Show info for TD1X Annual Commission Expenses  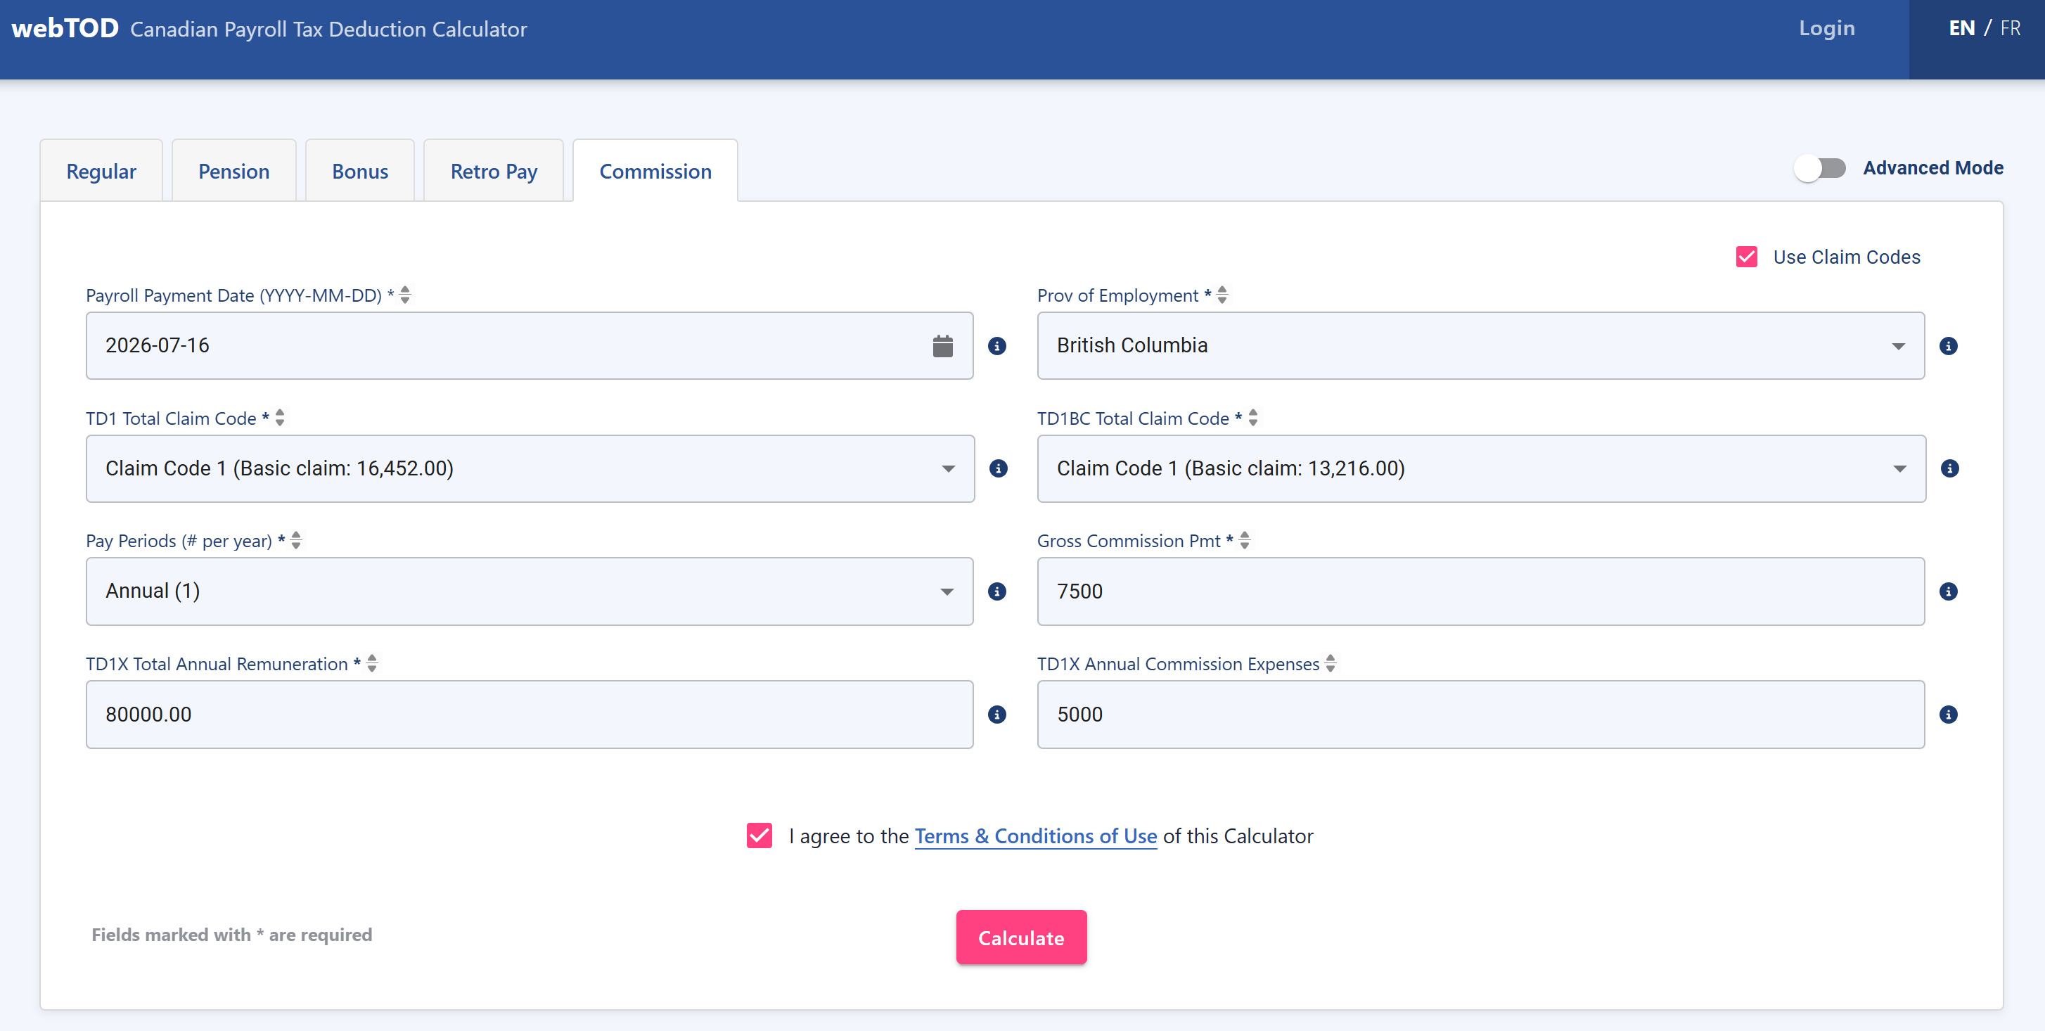(1948, 715)
